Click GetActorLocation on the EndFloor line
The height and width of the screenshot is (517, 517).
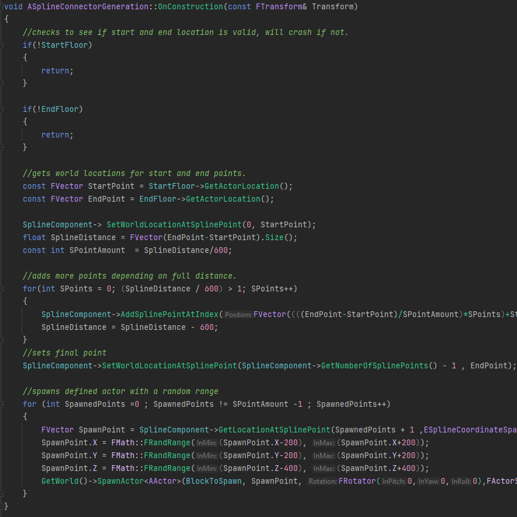223,199
